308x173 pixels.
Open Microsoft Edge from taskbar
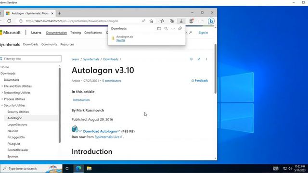point(78,168)
